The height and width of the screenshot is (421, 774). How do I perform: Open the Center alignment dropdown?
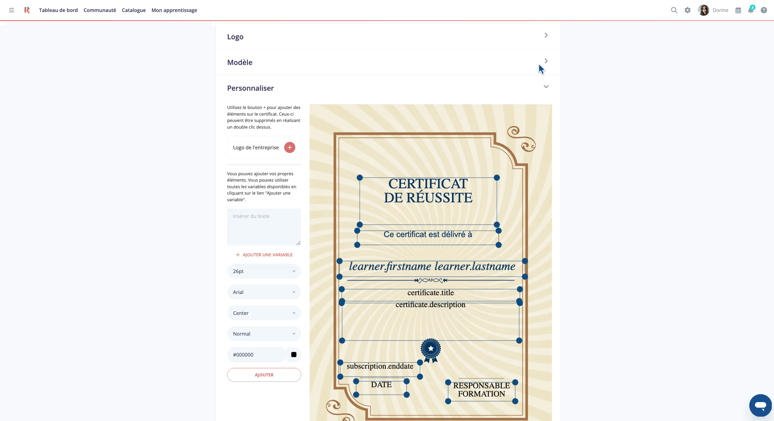pyautogui.click(x=264, y=313)
